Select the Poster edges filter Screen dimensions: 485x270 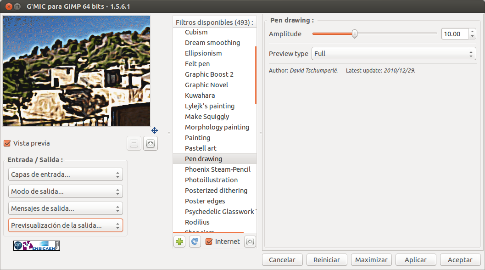coord(214,201)
